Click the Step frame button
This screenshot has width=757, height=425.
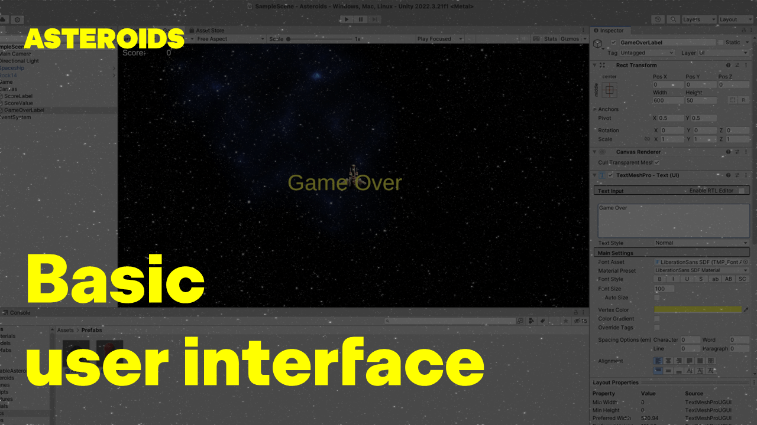(375, 19)
